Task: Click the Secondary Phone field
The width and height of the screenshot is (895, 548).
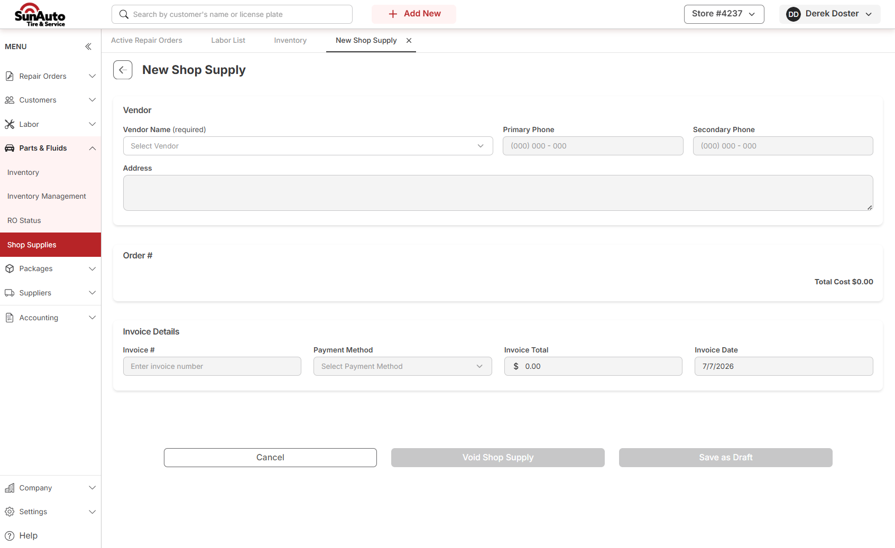Action: point(783,146)
